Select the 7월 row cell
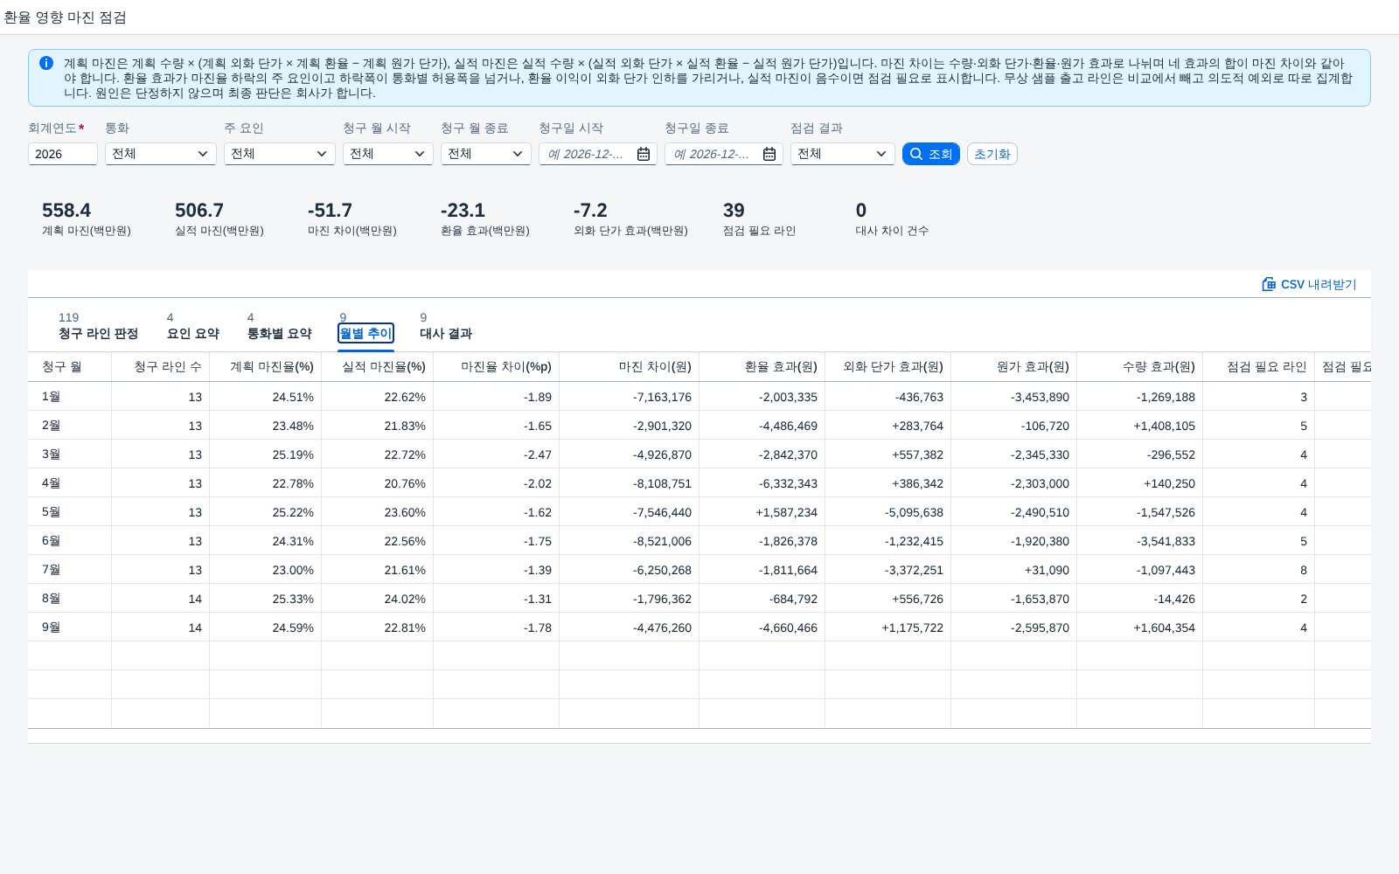The height and width of the screenshot is (874, 1399). (x=70, y=570)
